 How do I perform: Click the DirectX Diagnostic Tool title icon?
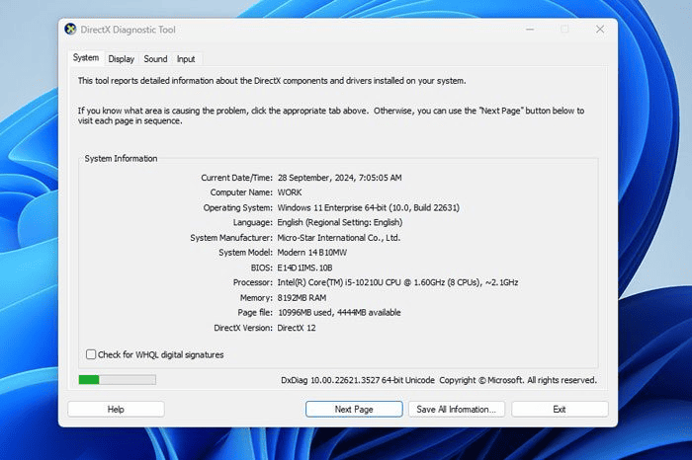pyautogui.click(x=70, y=30)
